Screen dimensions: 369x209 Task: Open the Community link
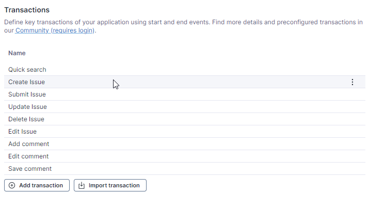coord(32,30)
